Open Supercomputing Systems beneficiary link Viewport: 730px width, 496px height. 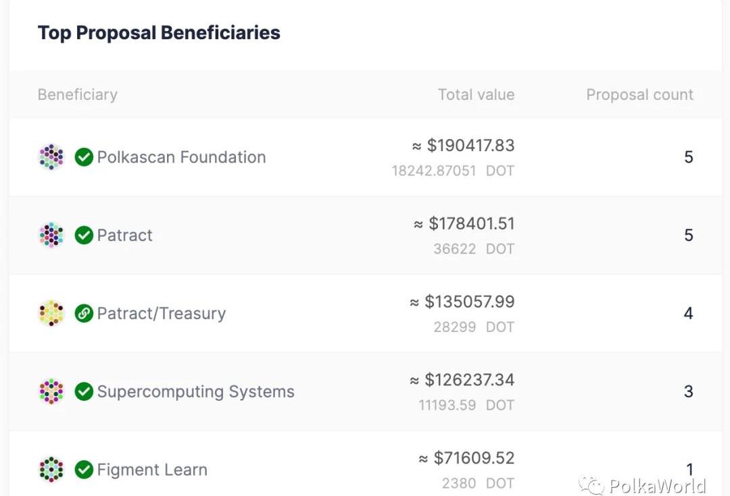click(x=195, y=391)
